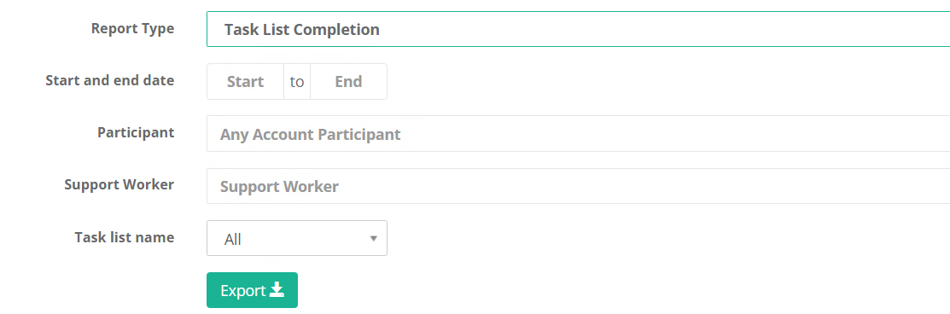Focus the Support Worker input field
The width and height of the screenshot is (950, 314).
coord(578,186)
